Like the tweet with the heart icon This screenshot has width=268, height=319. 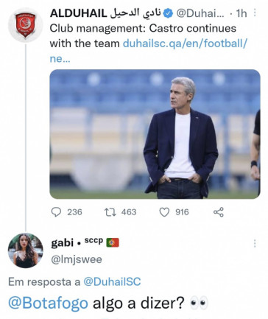click(164, 212)
